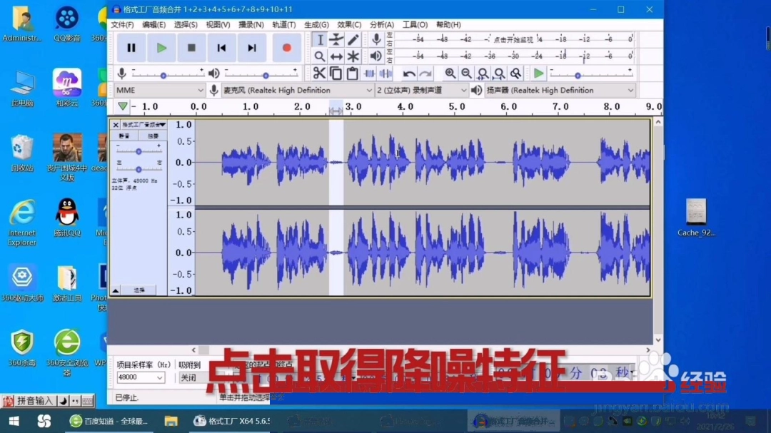The height and width of the screenshot is (433, 771).
Task: Click the horizontal scrollbar left arrow
Action: [193, 350]
